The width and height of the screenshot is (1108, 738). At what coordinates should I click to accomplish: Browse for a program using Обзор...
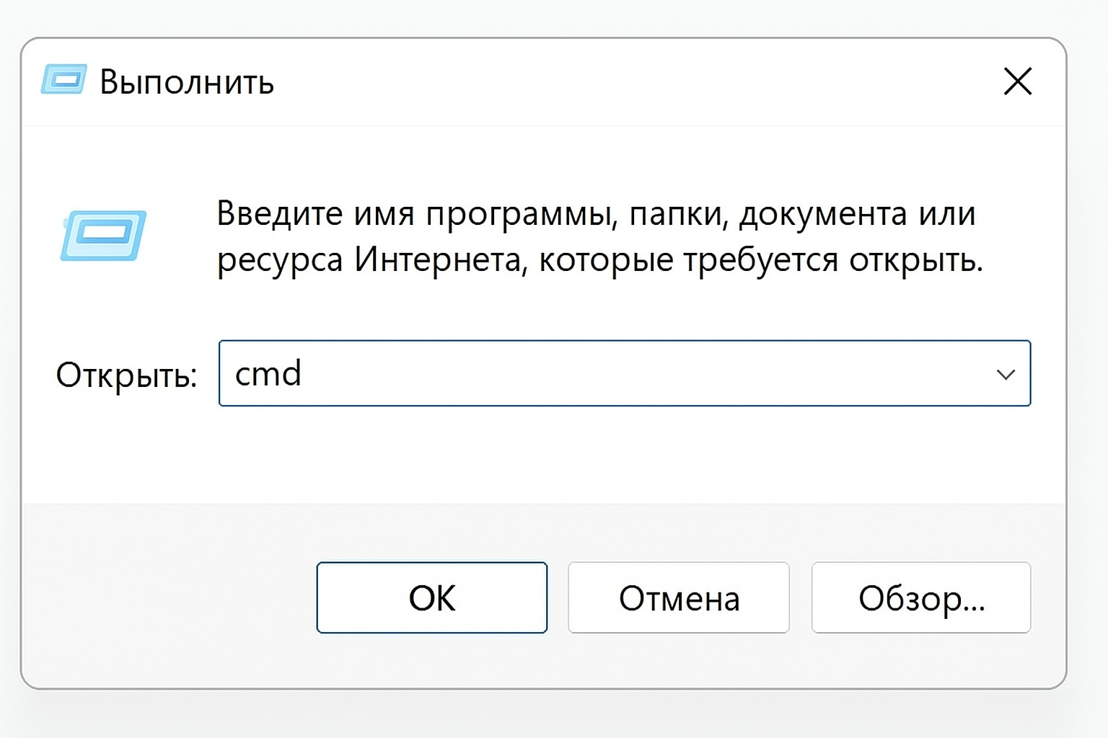920,597
